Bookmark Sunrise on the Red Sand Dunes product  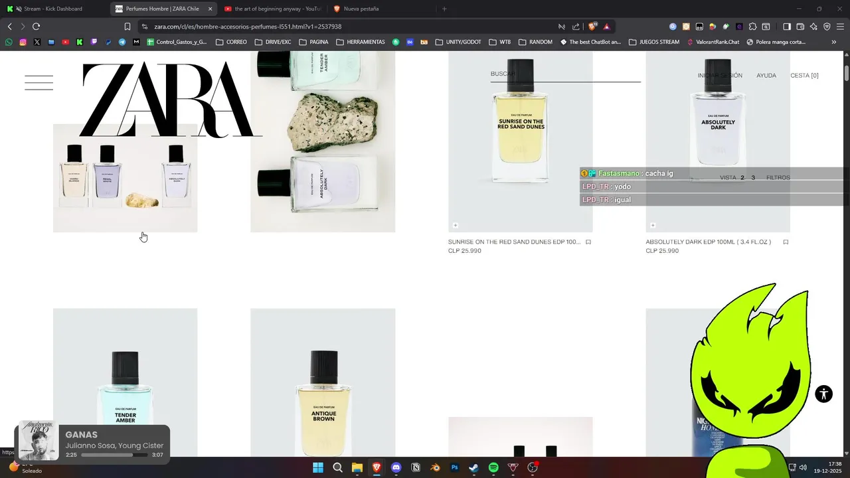pyautogui.click(x=588, y=242)
